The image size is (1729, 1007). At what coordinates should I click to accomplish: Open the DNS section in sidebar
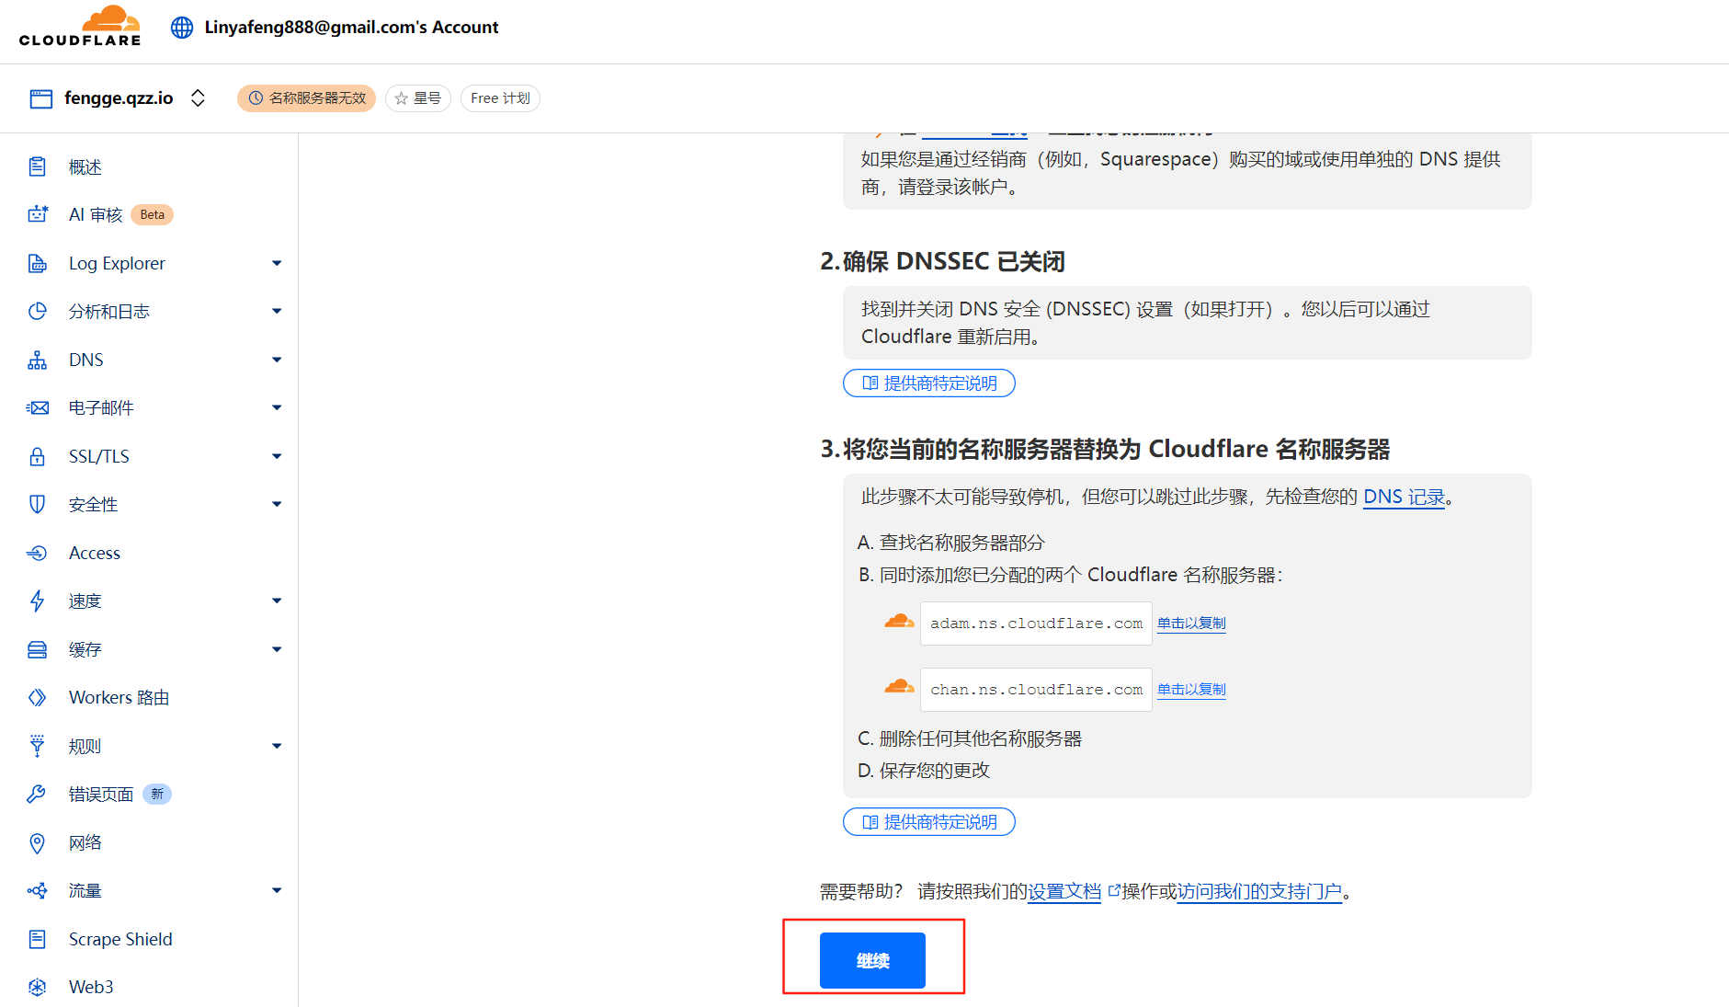85,359
